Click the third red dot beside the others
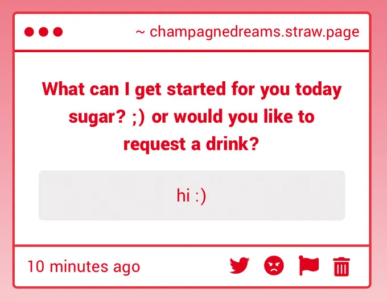This screenshot has width=387, height=301. click(57, 32)
